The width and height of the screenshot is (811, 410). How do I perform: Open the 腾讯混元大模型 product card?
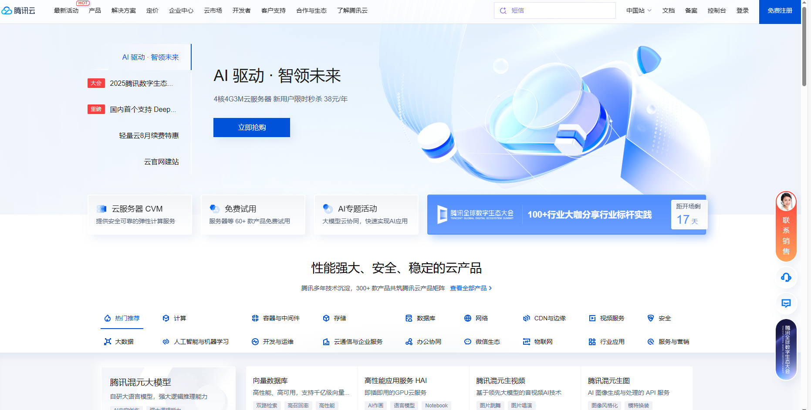[169, 388]
